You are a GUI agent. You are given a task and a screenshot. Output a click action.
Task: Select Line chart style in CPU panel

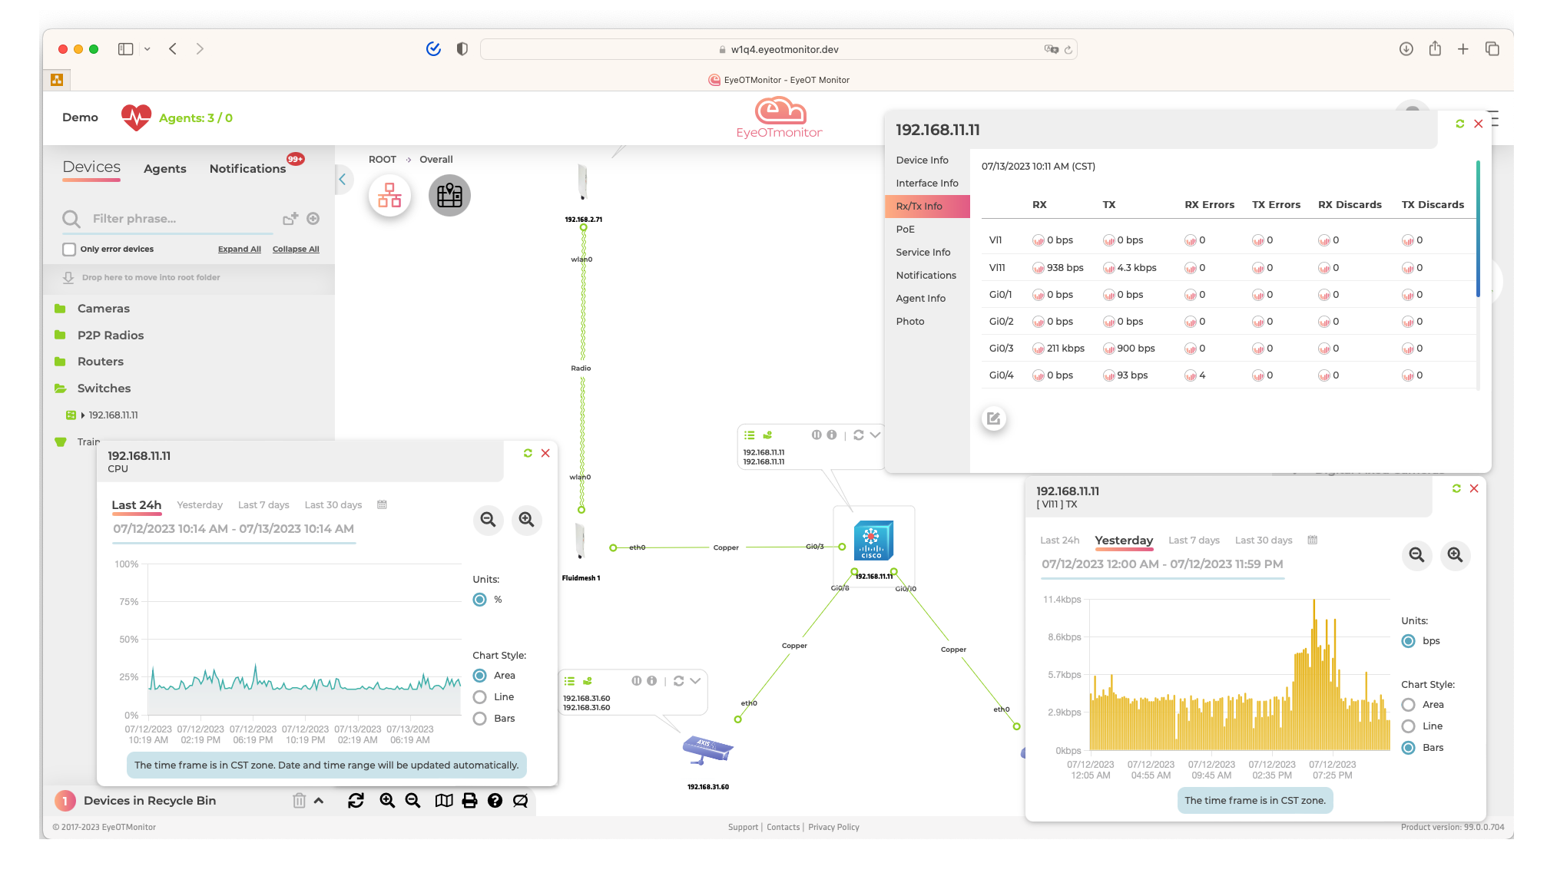[480, 697]
